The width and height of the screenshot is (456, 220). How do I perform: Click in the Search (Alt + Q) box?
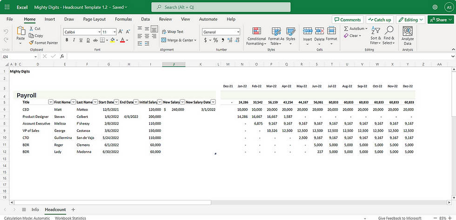tap(221, 7)
